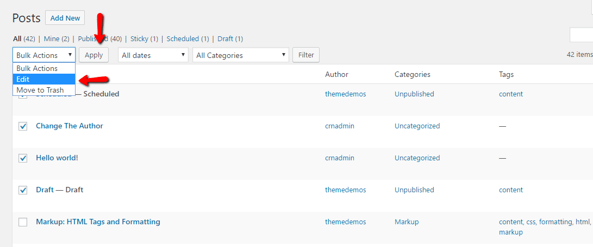Screen dimensions: 593x247
Task: Uncheck the Change The Author post checkbox
Action: tap(23, 126)
